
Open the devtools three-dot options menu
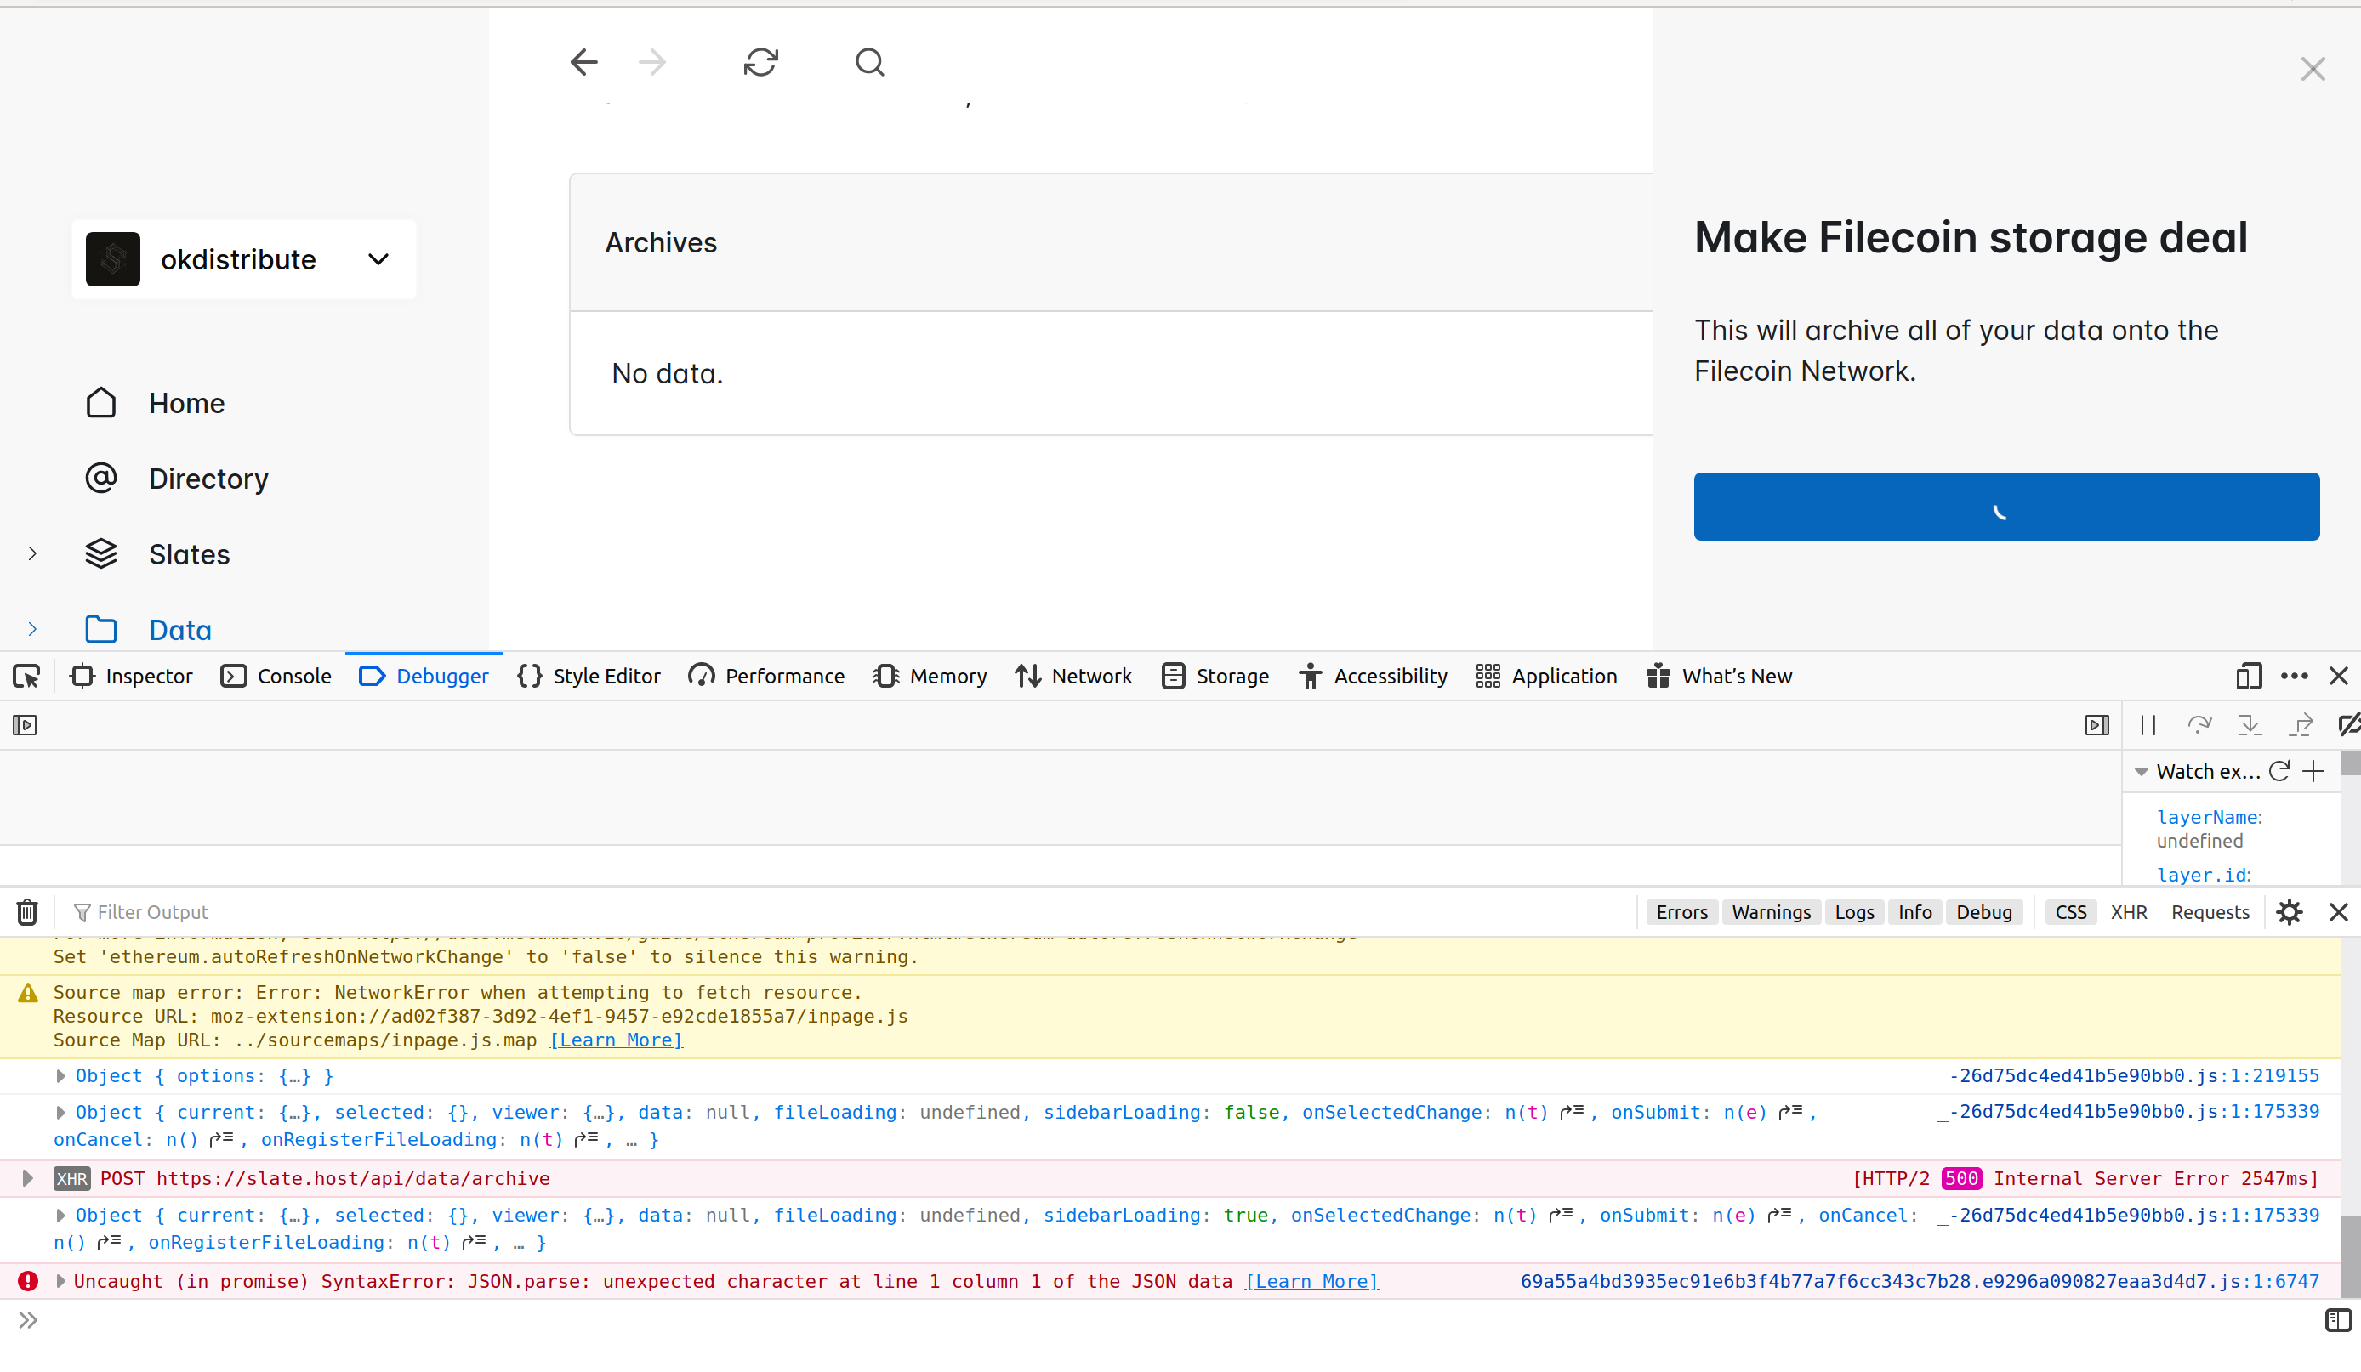pyautogui.click(x=2295, y=676)
